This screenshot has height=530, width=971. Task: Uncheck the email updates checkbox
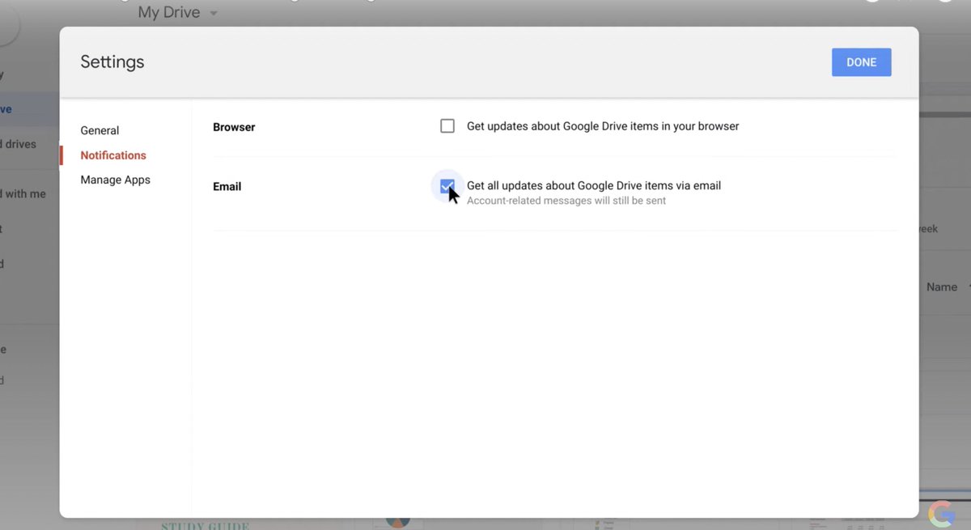[x=447, y=186]
